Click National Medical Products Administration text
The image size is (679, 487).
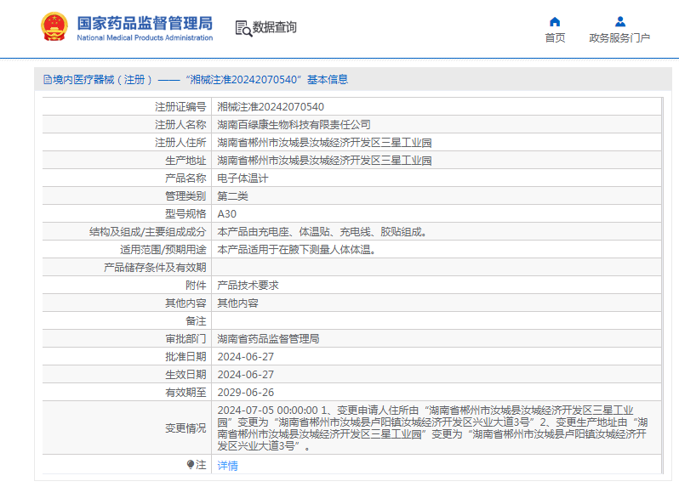[145, 38]
